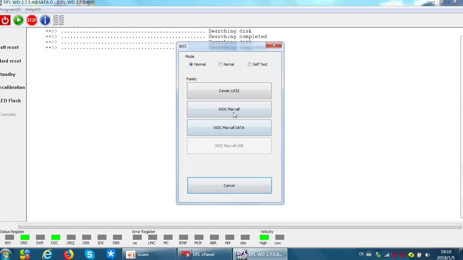Click the red STOP toolbar icon
The image size is (463, 260).
coord(32,20)
